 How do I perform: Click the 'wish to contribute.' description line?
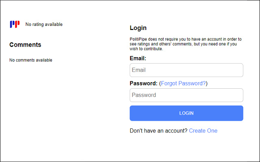[x=146, y=49]
